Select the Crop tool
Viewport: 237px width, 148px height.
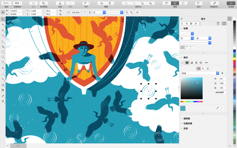coord(3,30)
